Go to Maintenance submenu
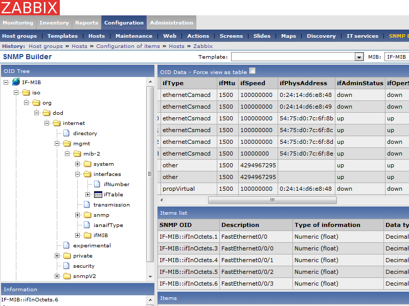This screenshot has width=409, height=306. click(x=134, y=36)
